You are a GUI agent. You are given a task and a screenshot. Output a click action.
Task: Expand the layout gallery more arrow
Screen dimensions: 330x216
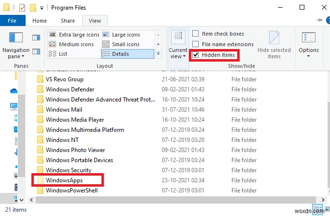tap(158, 54)
